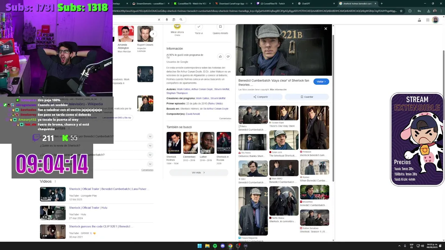
Task: Expand the third related question chevron
Action: pyautogui.click(x=150, y=155)
